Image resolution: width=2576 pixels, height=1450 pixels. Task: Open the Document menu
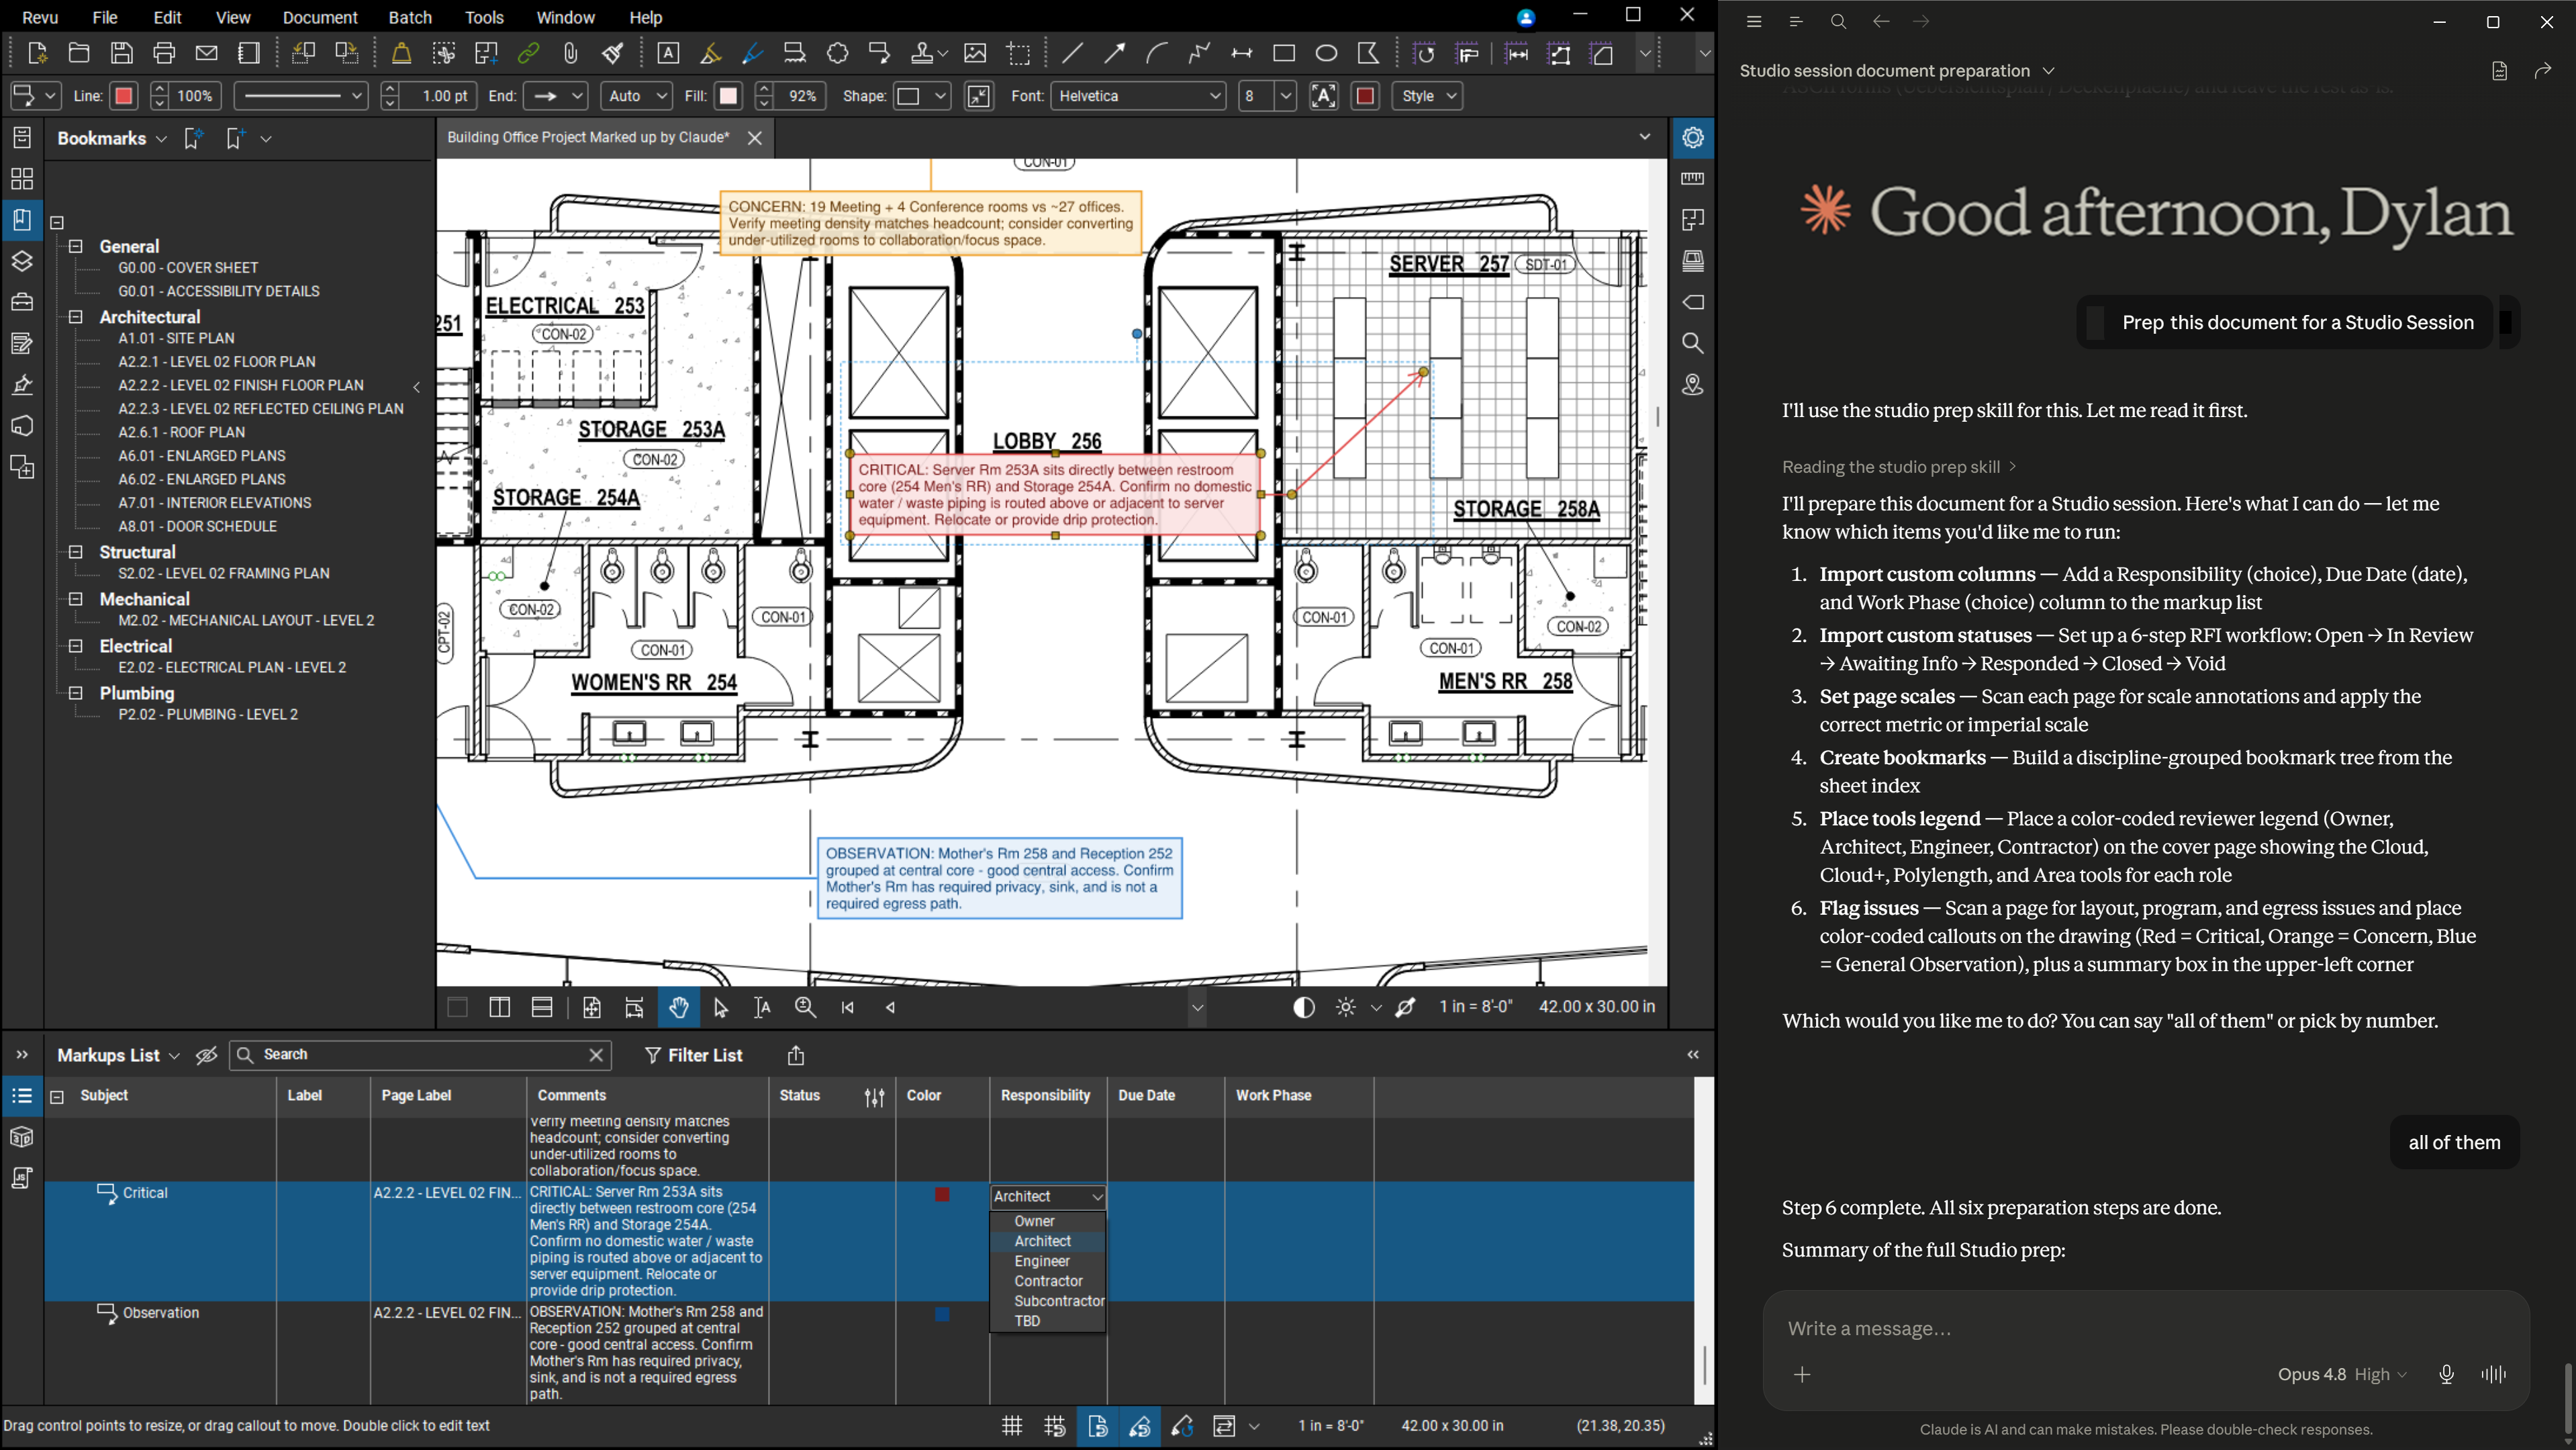point(320,17)
